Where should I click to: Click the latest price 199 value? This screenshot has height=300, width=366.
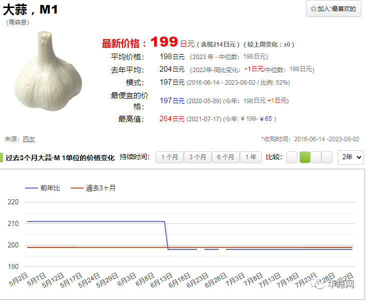coord(164,42)
